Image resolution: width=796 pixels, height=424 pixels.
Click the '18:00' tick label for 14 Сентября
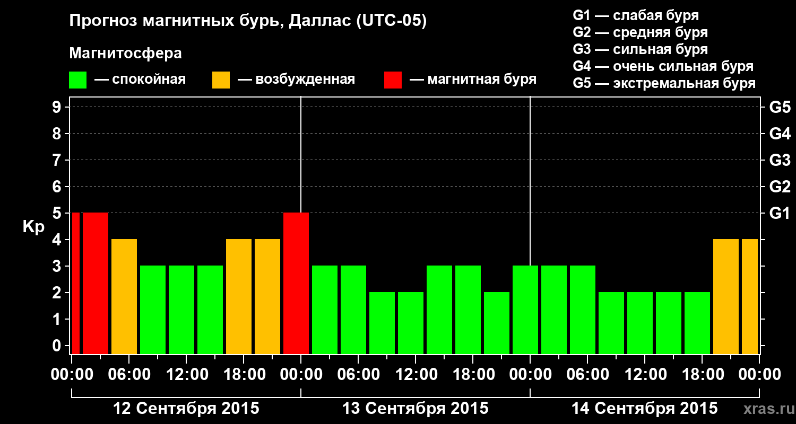[x=703, y=375]
